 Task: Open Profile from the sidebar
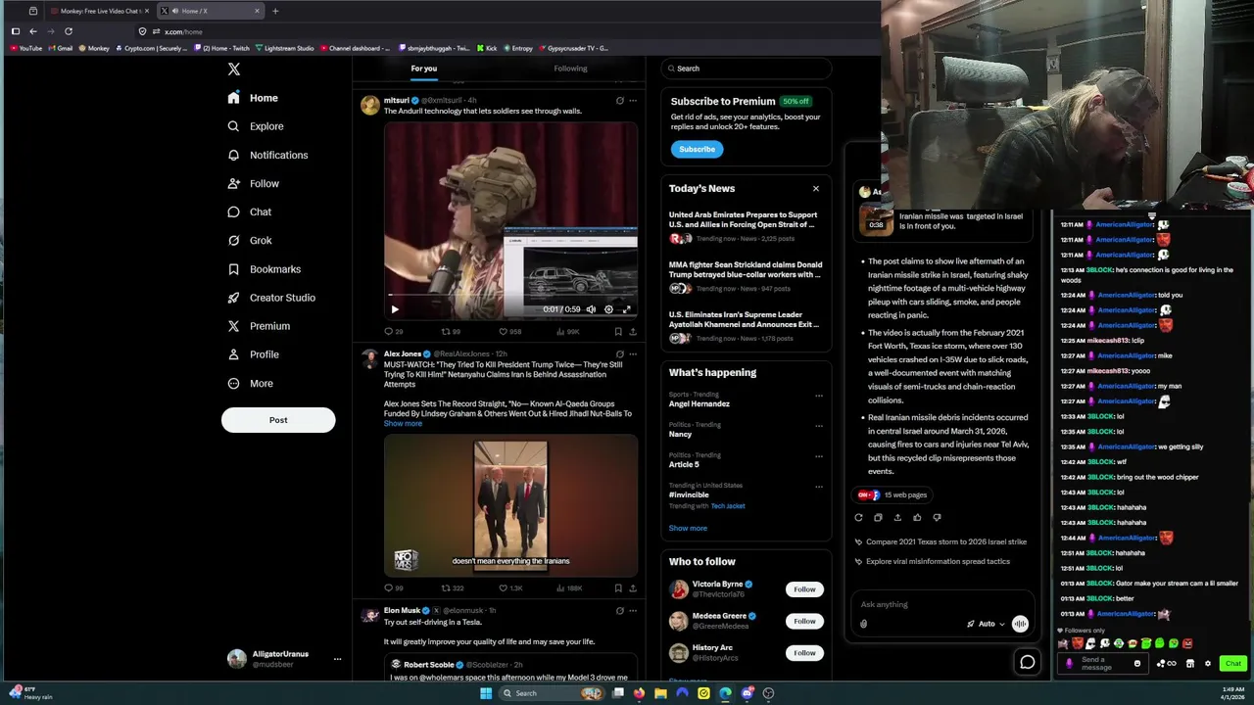tap(253, 354)
